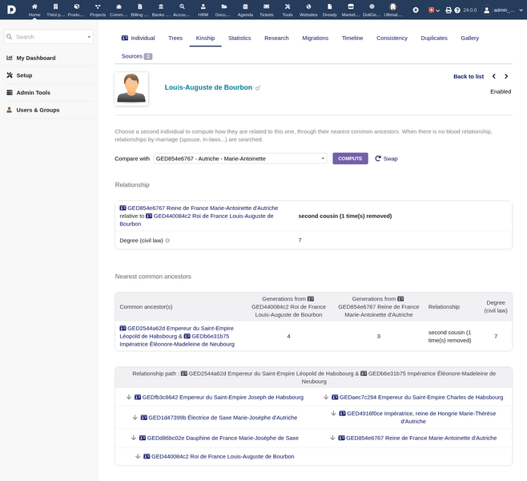Click the help question mark icon
Image resolution: width=527 pixels, height=481 pixels.
coord(457,10)
